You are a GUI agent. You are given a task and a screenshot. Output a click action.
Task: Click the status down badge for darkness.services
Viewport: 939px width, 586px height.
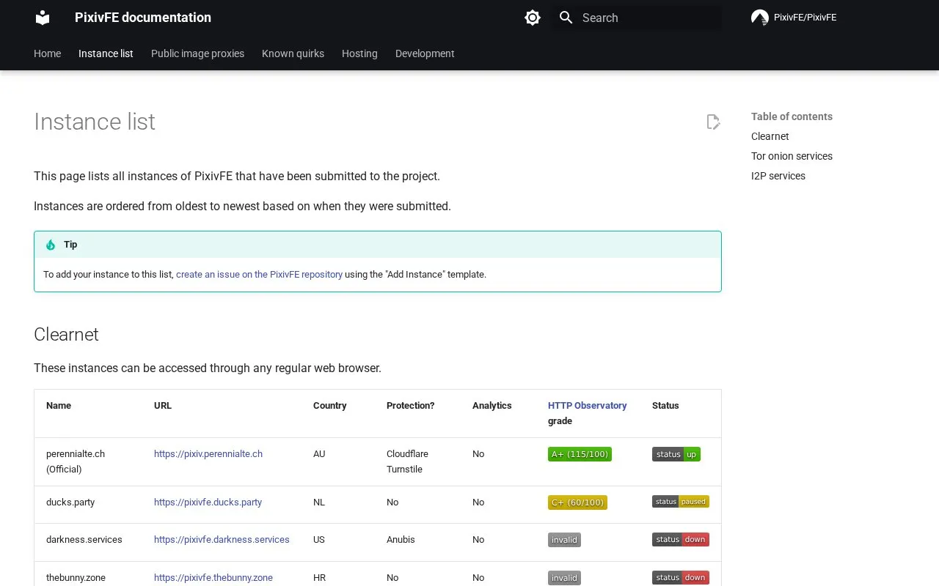(x=681, y=540)
